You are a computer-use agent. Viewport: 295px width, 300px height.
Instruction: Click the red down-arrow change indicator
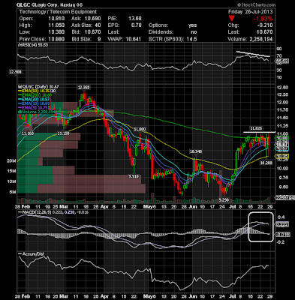click(x=232, y=18)
